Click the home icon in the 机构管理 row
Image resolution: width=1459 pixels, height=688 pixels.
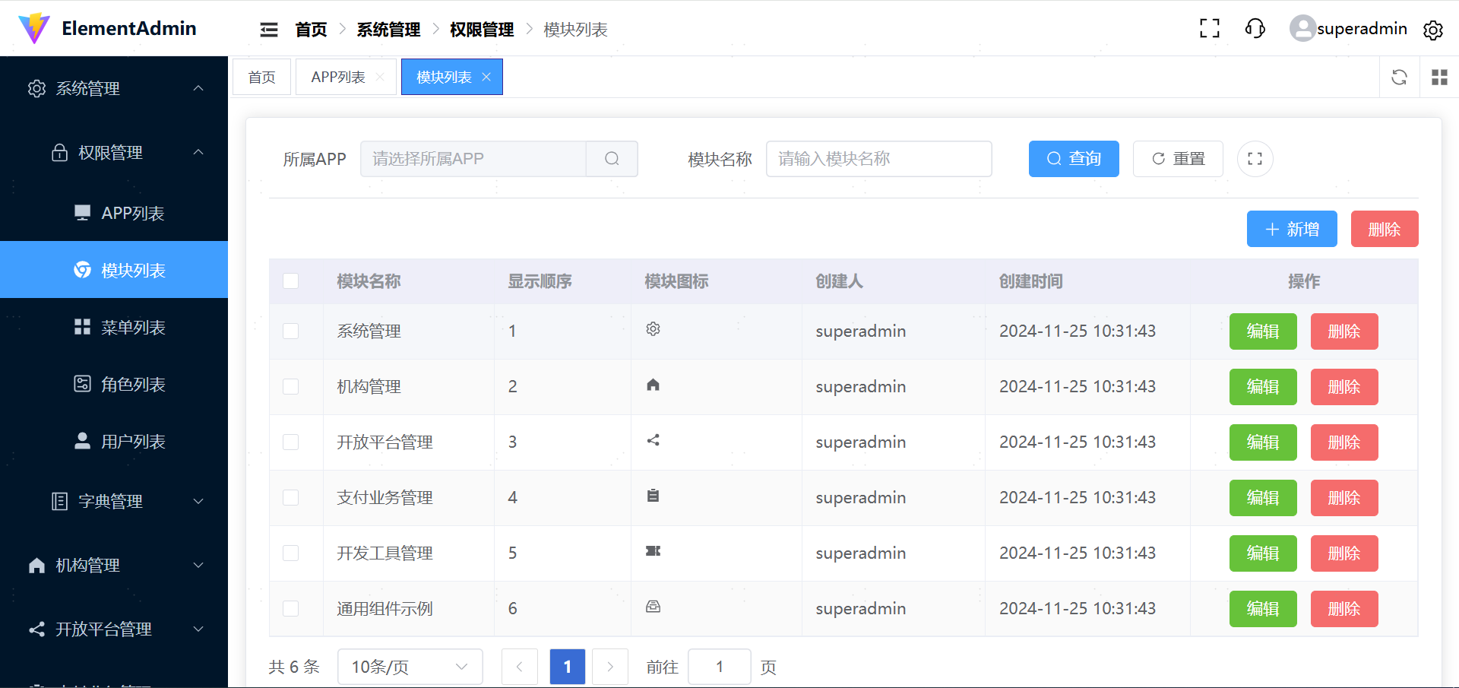(653, 385)
